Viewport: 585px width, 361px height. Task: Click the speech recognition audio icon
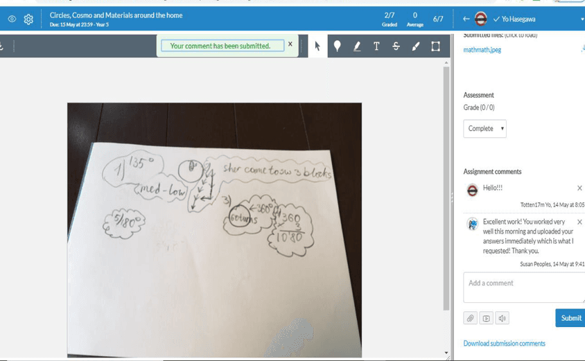click(x=503, y=318)
